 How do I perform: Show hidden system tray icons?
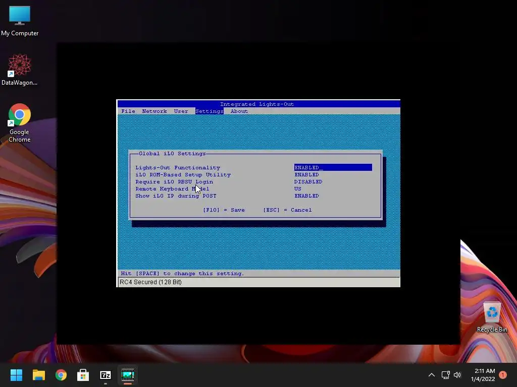(432, 375)
